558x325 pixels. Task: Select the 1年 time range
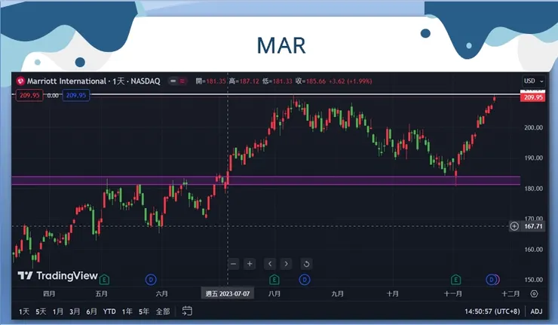click(x=127, y=311)
